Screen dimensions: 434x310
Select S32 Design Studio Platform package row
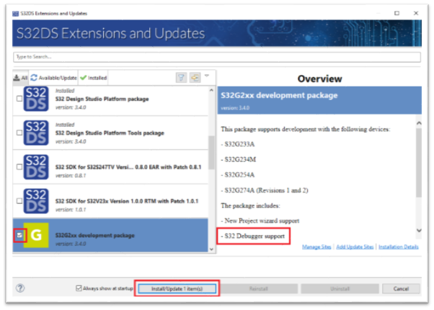(x=110, y=99)
